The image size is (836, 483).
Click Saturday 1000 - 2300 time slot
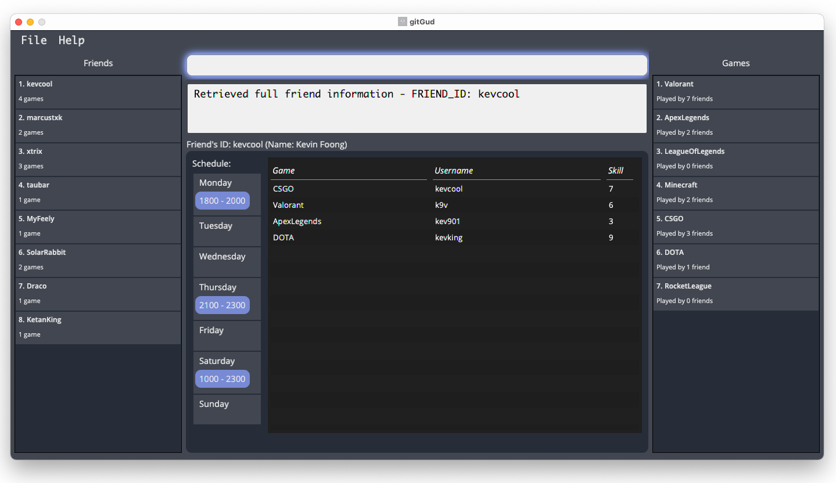coord(223,379)
